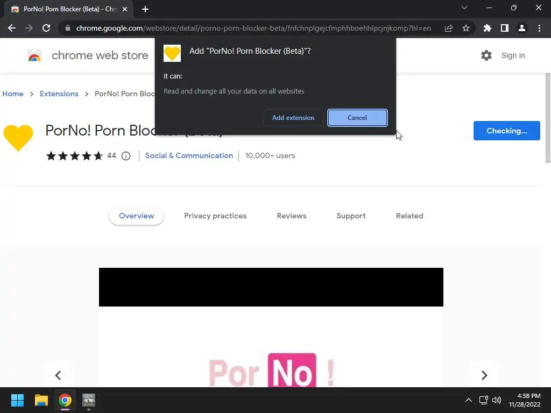The image size is (551, 413).
Task: Click the Checking... install button
Action: [507, 131]
